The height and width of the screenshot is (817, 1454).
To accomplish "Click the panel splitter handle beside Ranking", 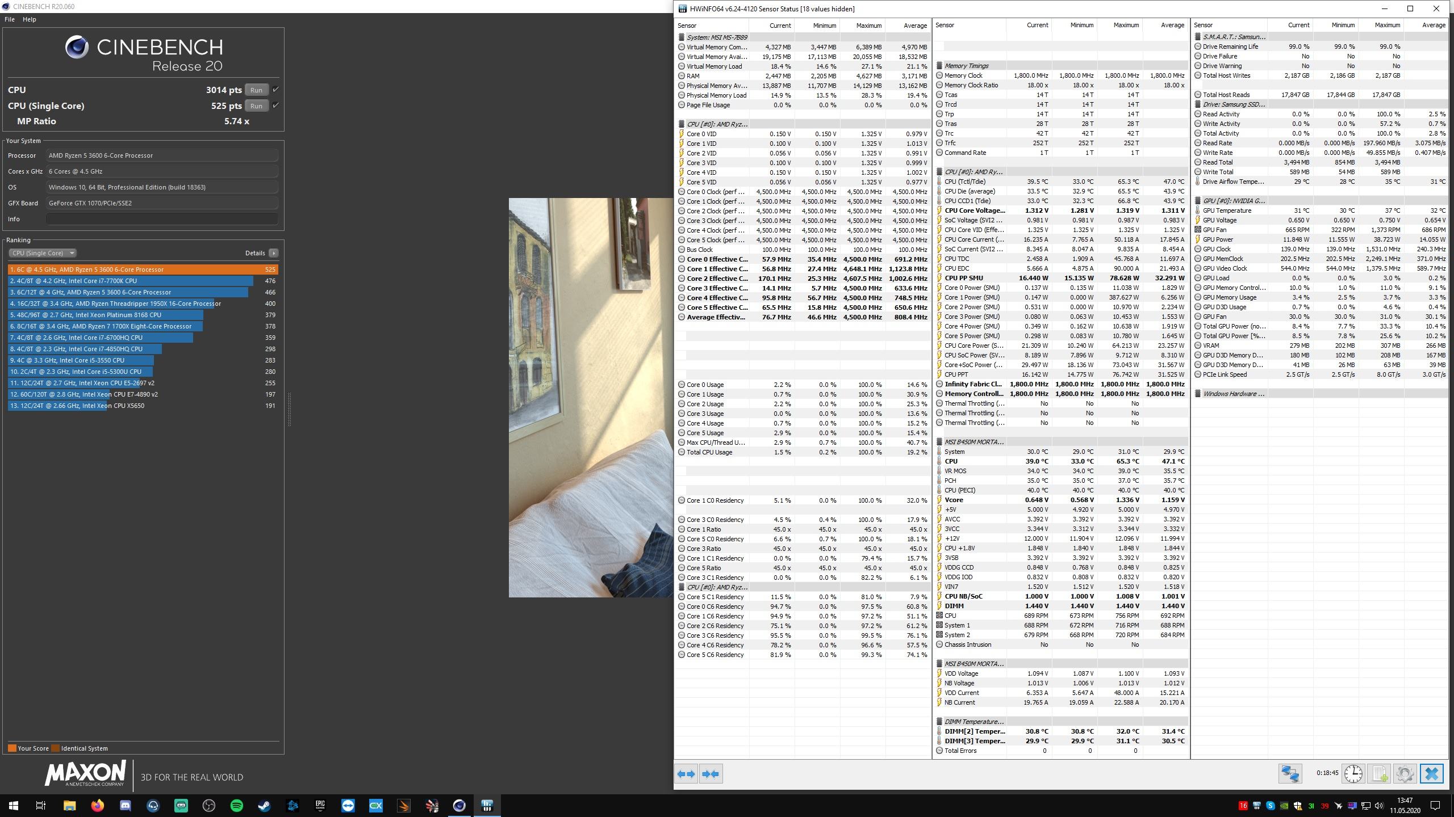I will tap(289, 408).
